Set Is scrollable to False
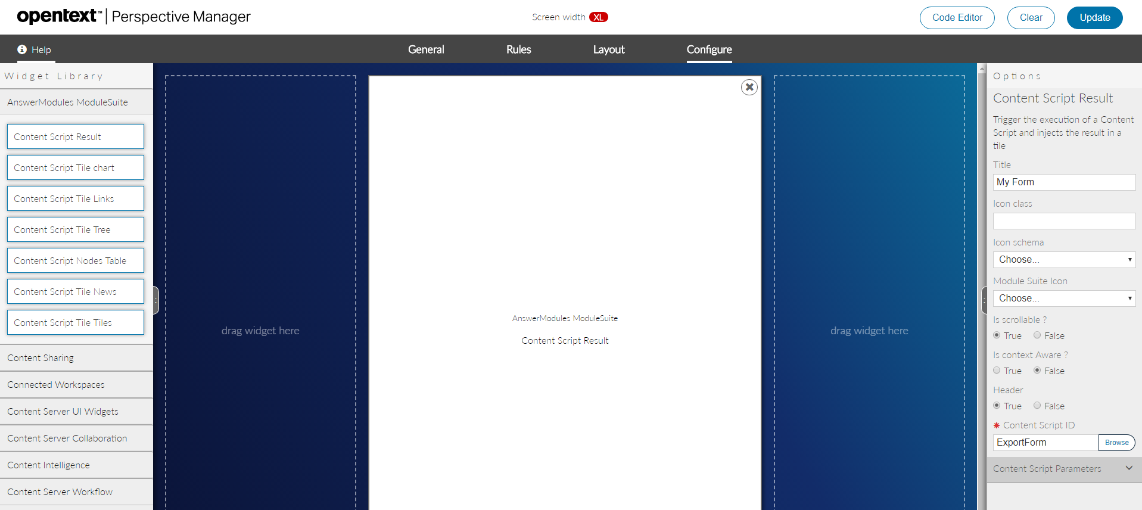The height and width of the screenshot is (510, 1142). [1037, 335]
